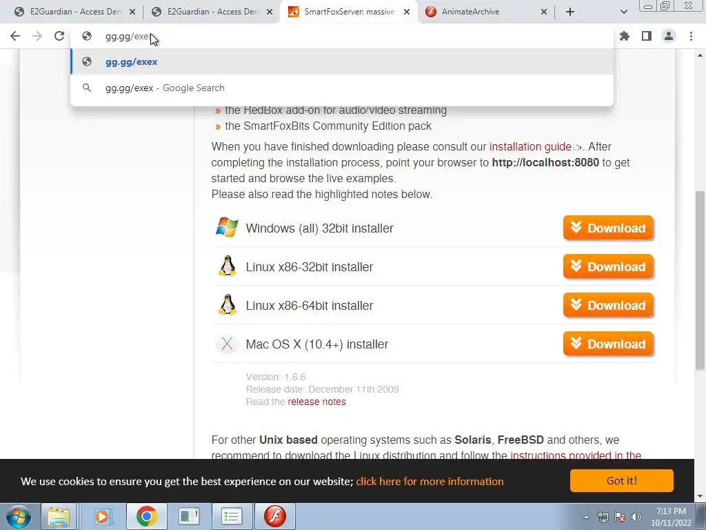Select the SmartFoxServer tab

349,12
